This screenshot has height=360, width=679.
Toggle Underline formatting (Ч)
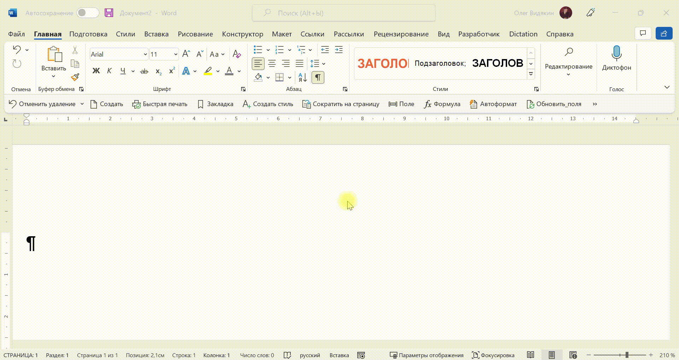pyautogui.click(x=123, y=71)
